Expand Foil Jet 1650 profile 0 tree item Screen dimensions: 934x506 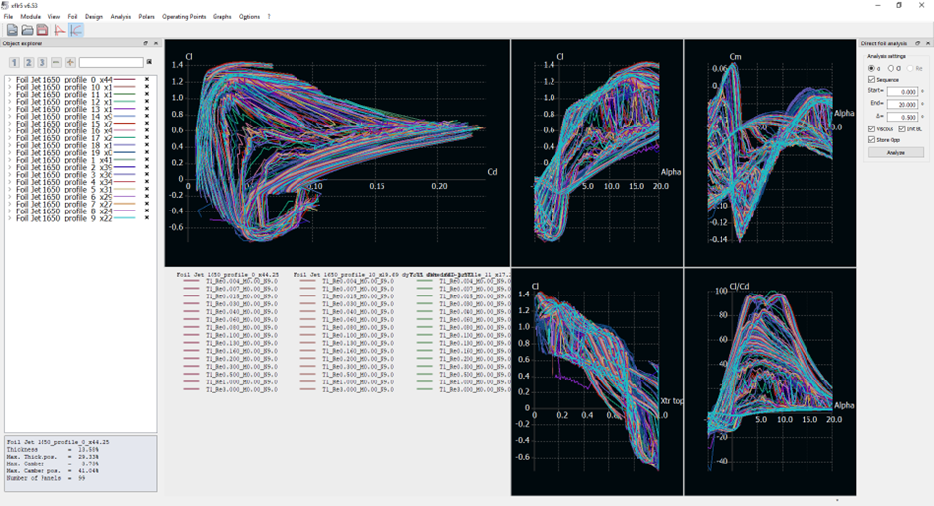pos(9,79)
